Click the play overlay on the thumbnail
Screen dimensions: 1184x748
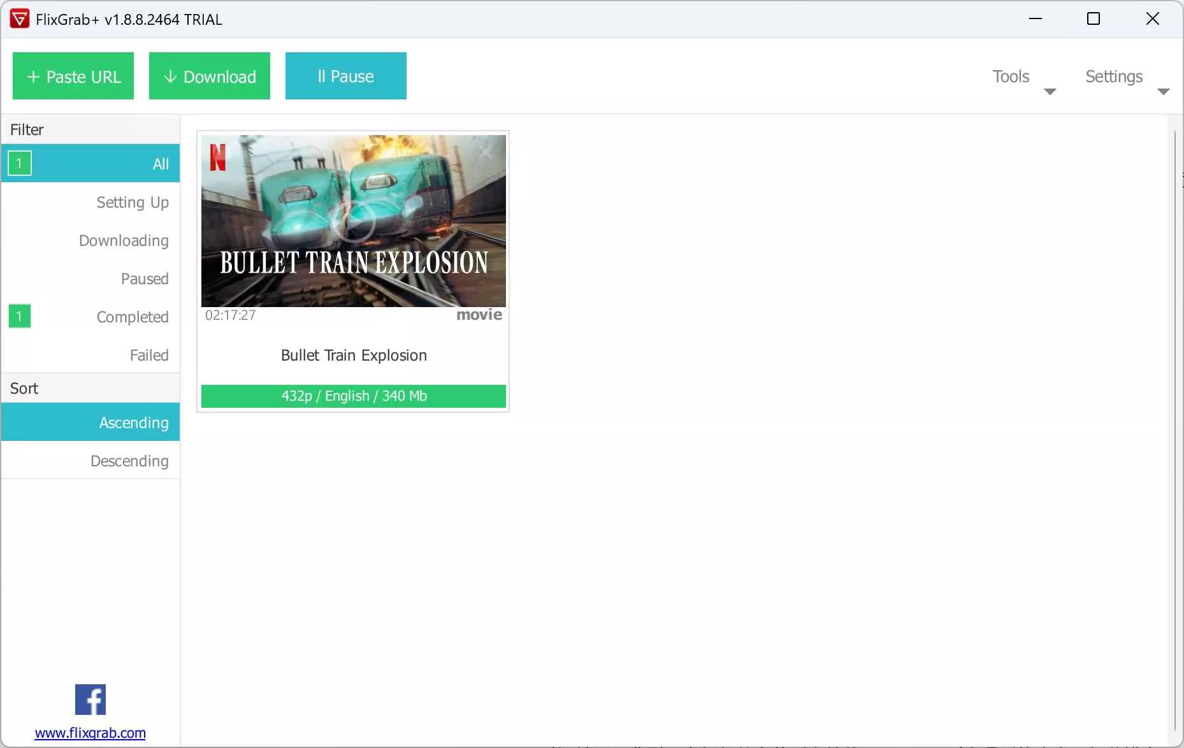tap(354, 221)
